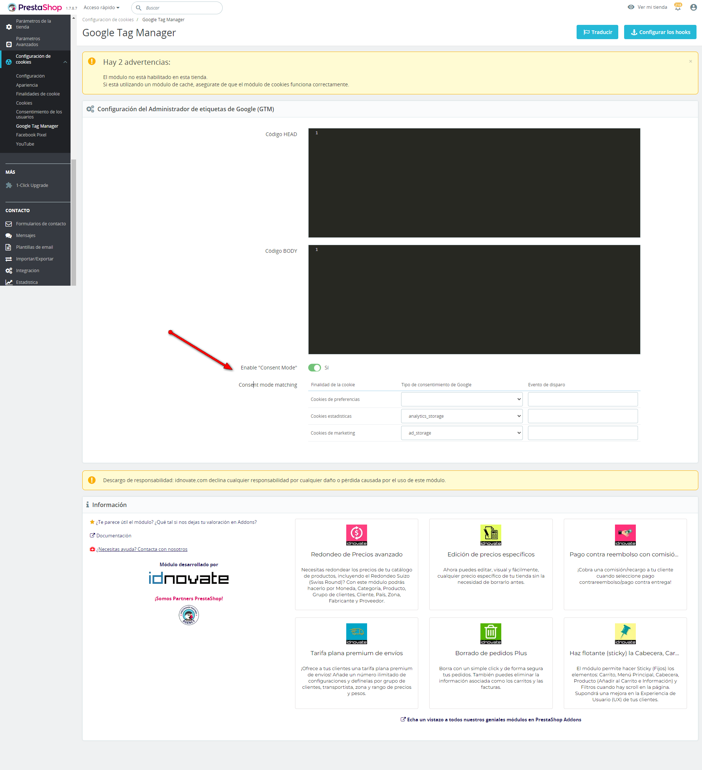Click the notifications bell icon
This screenshot has width=702, height=770.
[678, 8]
